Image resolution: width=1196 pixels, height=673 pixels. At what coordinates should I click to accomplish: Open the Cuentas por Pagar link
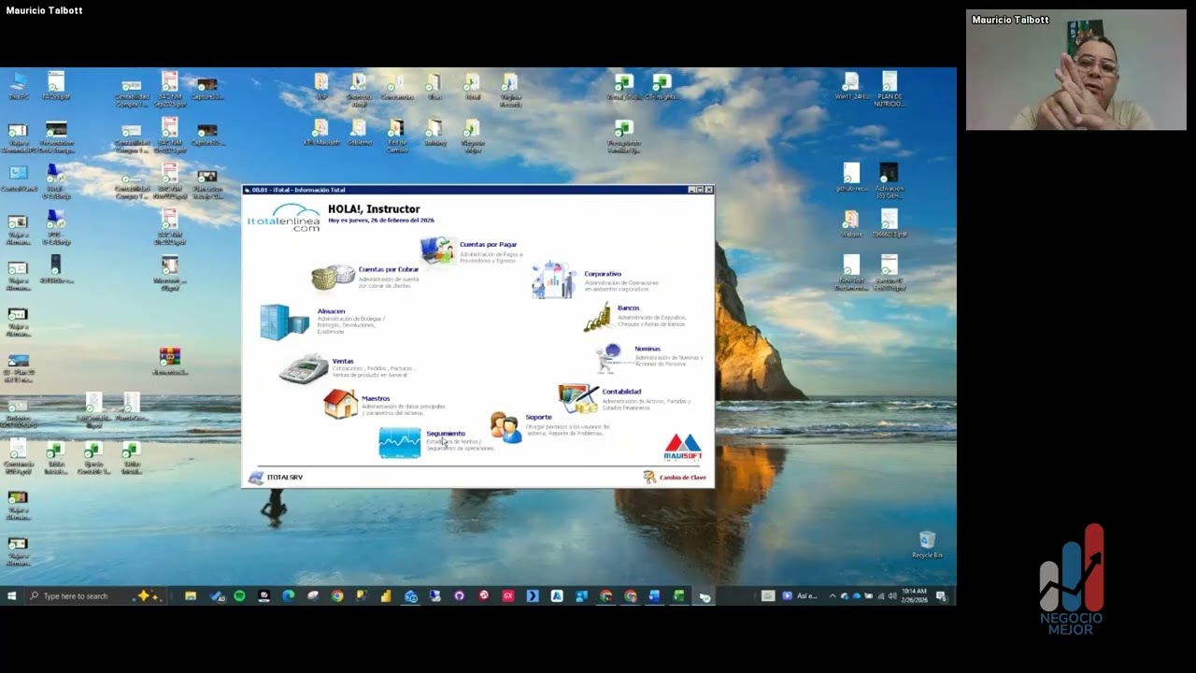point(488,245)
